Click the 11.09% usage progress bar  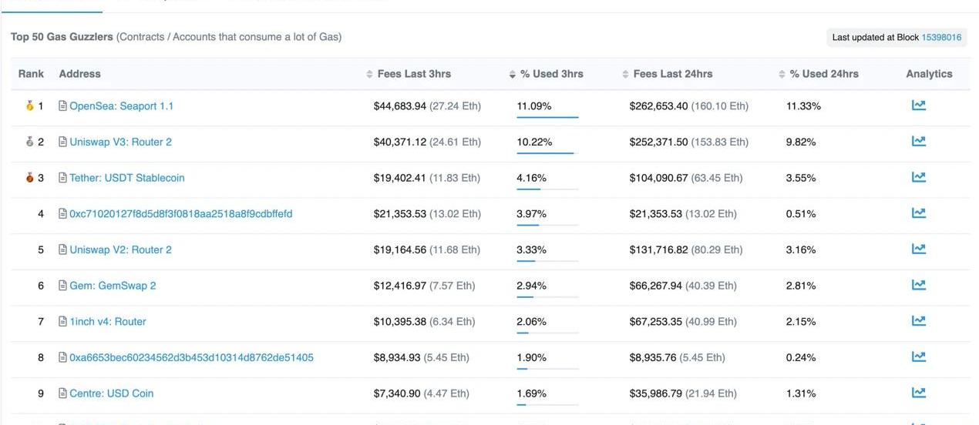(547, 117)
